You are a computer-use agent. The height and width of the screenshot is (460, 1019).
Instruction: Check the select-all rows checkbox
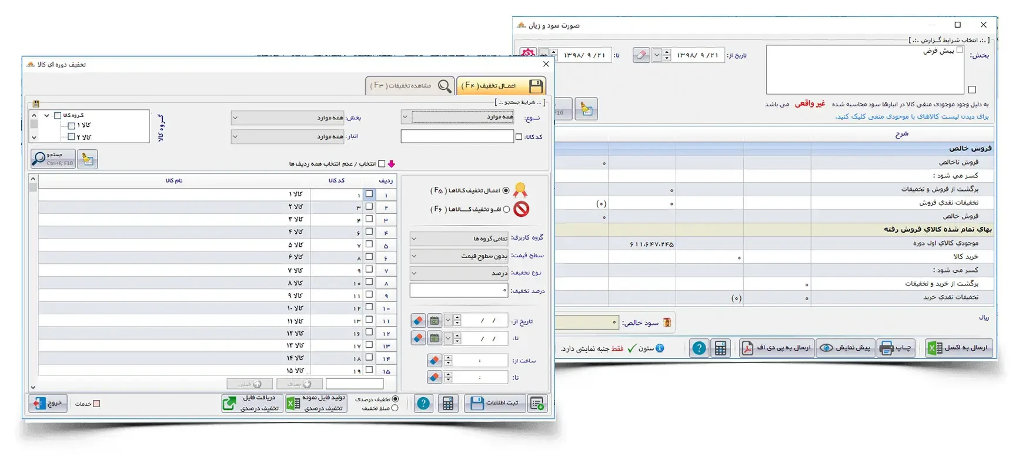[x=382, y=164]
